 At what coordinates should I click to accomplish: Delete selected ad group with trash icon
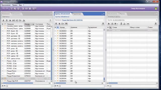103,24
